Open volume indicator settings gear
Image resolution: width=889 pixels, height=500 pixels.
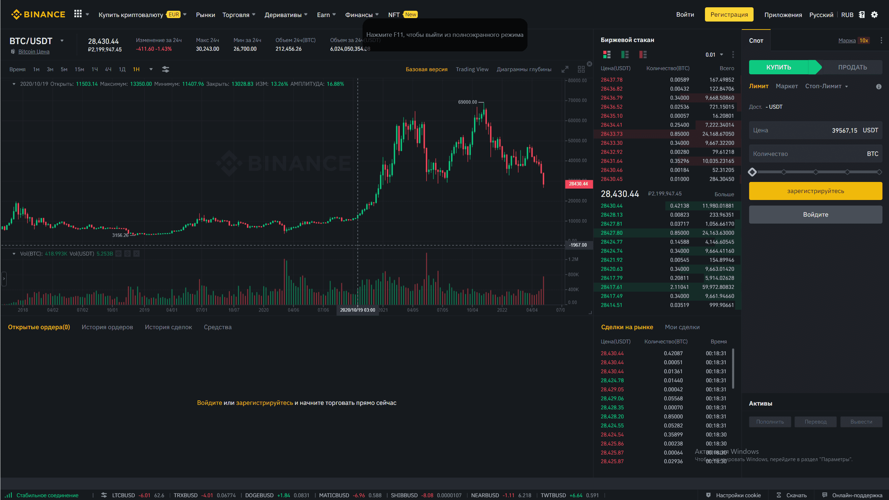tap(127, 254)
